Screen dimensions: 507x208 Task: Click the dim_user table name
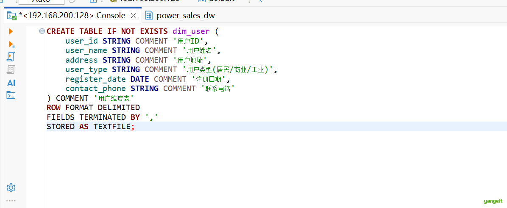click(x=191, y=31)
